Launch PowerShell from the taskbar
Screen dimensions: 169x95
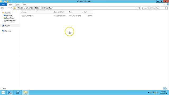click(18, 93)
